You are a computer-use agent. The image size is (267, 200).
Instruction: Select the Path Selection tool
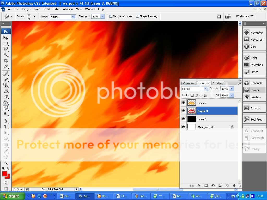pos(6,133)
